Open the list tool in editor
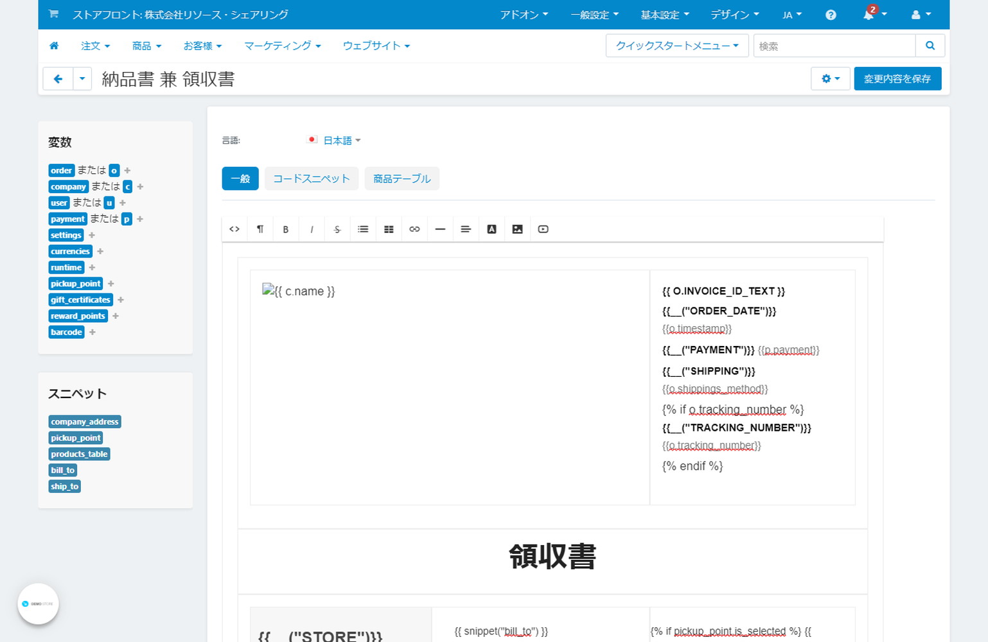The width and height of the screenshot is (988, 642). pyautogui.click(x=363, y=229)
